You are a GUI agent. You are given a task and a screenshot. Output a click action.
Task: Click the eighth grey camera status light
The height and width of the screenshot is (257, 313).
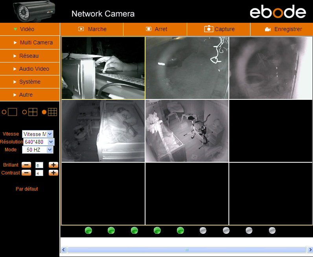[249, 230]
